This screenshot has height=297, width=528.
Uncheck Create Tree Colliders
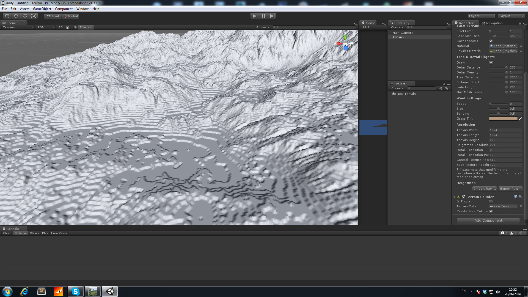(491, 211)
